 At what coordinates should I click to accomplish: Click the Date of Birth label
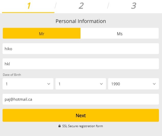(x=12, y=75)
